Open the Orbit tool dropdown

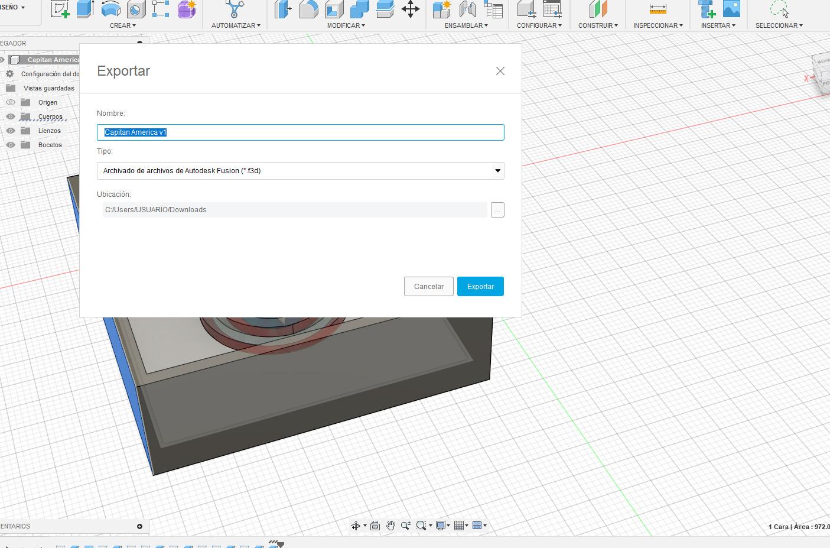click(364, 526)
